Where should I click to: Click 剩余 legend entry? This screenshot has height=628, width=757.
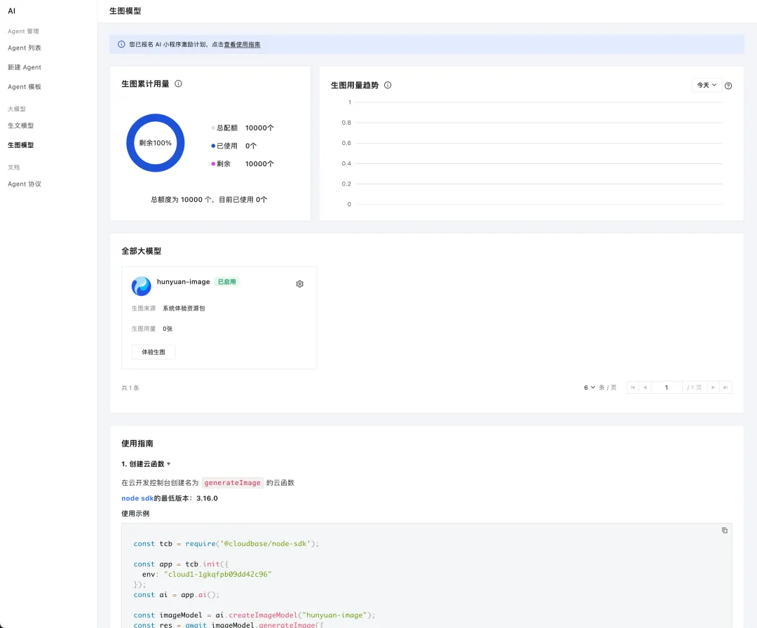point(243,163)
